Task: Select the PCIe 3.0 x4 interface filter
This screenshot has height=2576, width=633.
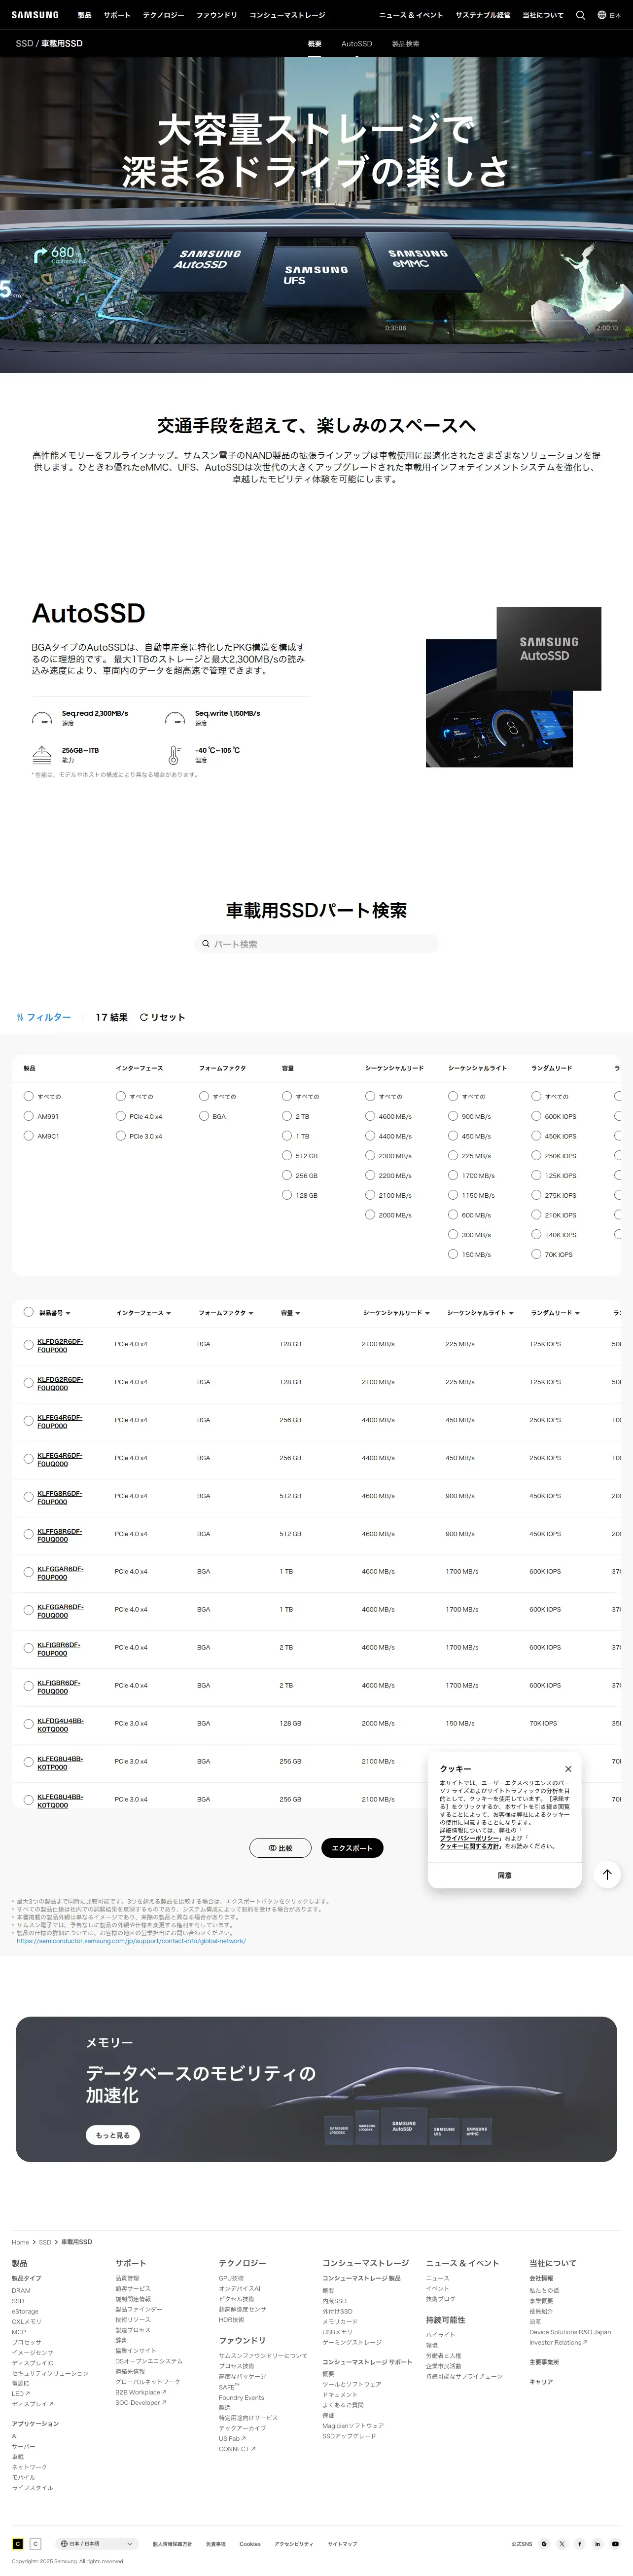Action: tap(120, 1136)
